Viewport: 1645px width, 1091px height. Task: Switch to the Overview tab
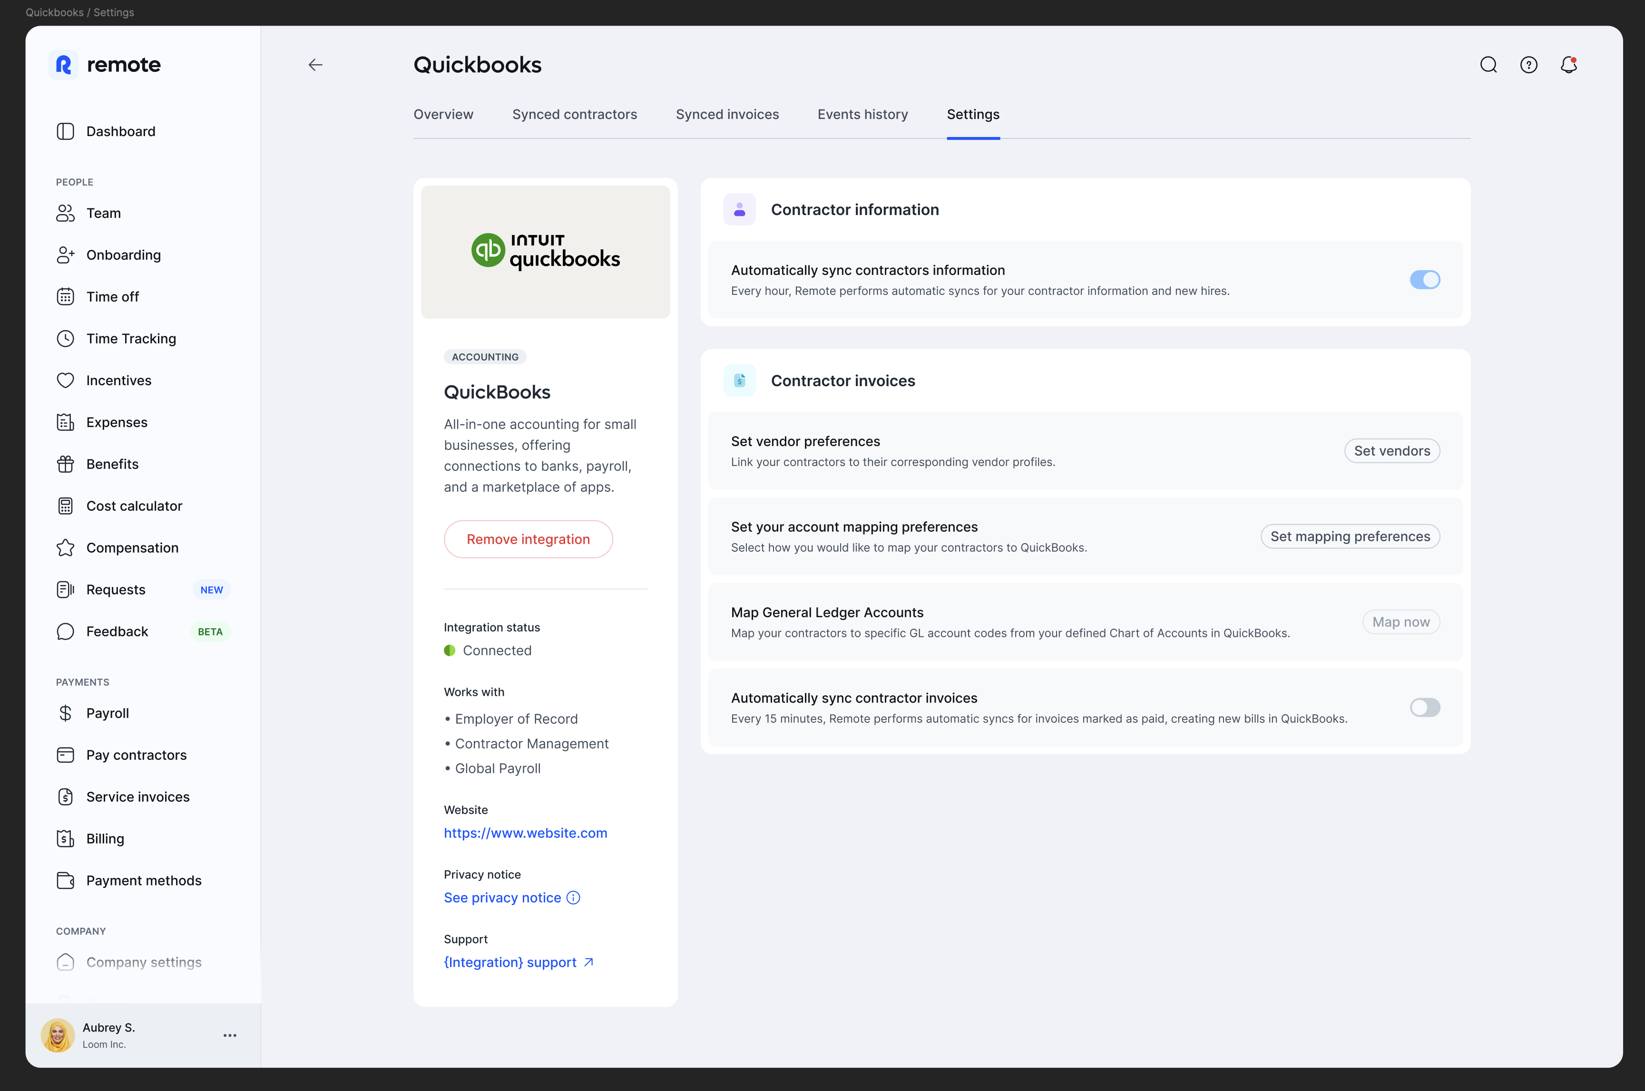443,114
